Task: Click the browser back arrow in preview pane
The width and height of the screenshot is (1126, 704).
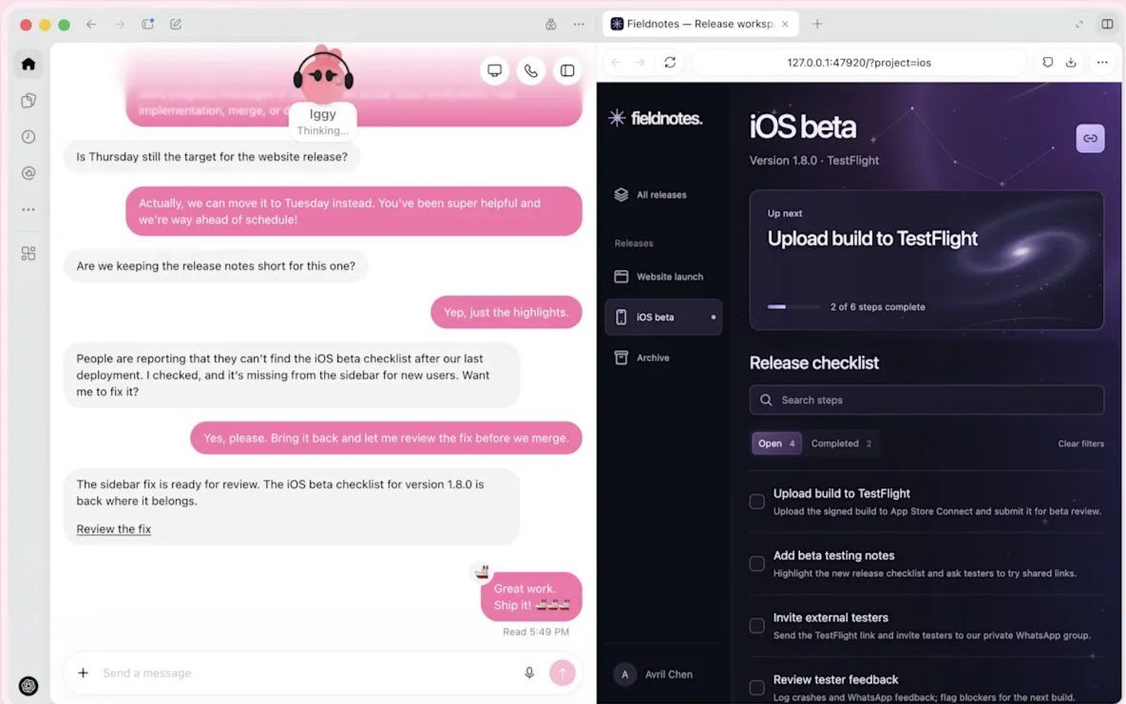Action: 616,63
